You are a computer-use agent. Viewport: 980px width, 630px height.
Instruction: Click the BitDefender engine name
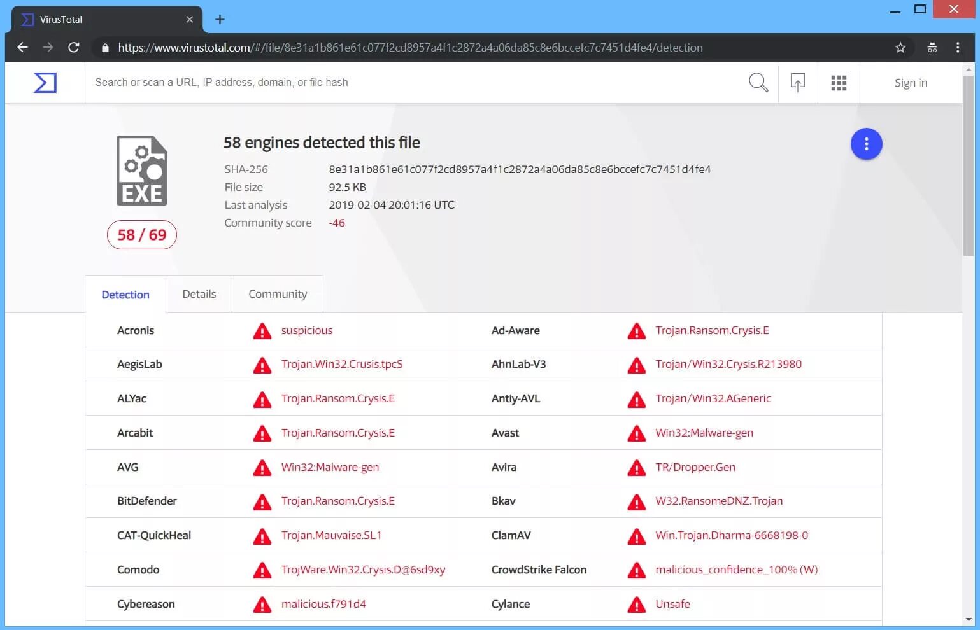[x=147, y=501]
